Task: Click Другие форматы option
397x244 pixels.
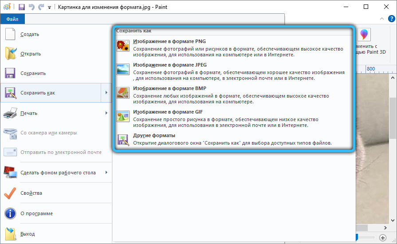Action: (x=154, y=135)
